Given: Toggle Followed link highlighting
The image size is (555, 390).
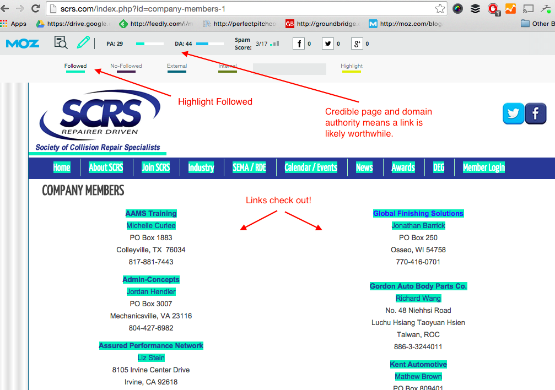Looking at the screenshot, I should (76, 67).
